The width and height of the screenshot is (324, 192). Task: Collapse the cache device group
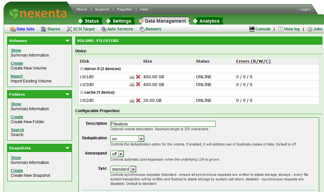[82, 92]
